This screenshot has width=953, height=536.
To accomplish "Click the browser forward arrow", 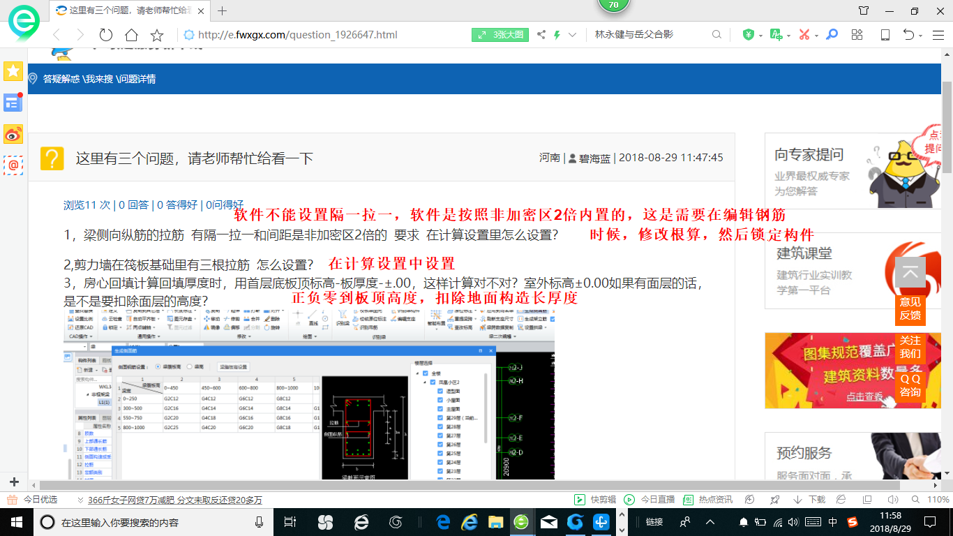I will click(80, 35).
